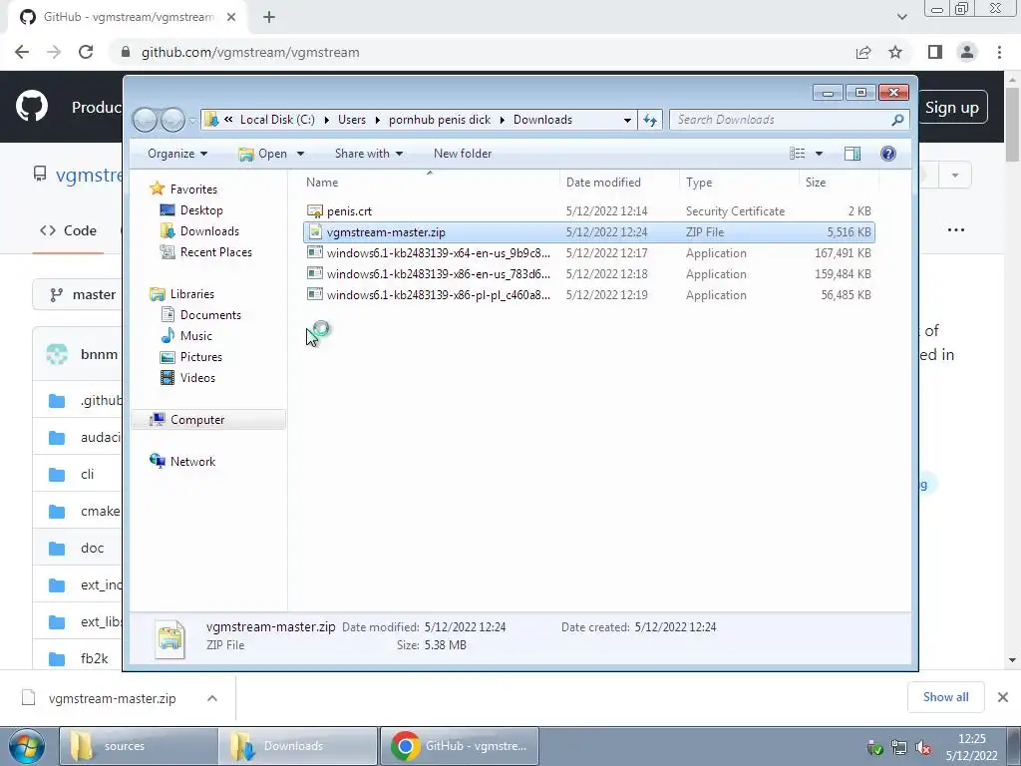Click Show all downloads button
This screenshot has width=1021, height=766.
pyautogui.click(x=945, y=697)
